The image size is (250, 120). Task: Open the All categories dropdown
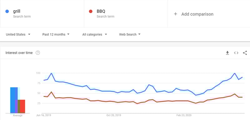[x=95, y=35]
